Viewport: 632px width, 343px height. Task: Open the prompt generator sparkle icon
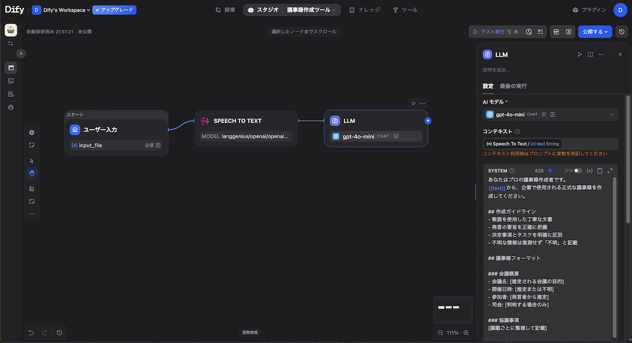(550, 171)
